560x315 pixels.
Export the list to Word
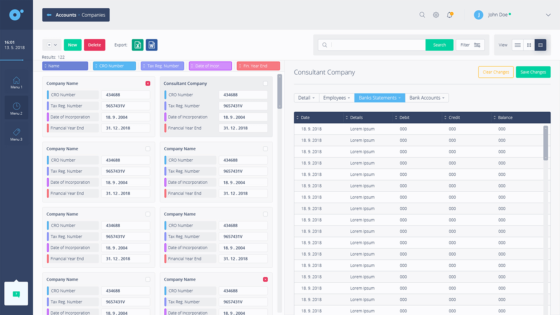click(152, 45)
